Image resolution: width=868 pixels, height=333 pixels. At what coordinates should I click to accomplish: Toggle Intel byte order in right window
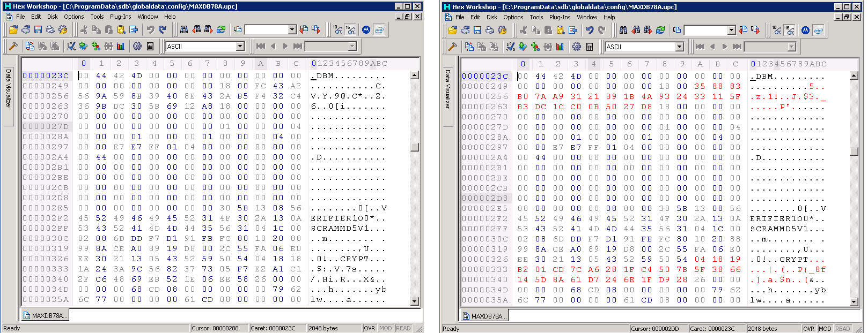coord(818,30)
